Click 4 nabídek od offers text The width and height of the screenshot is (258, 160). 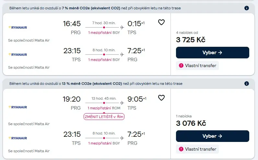coord(187,33)
